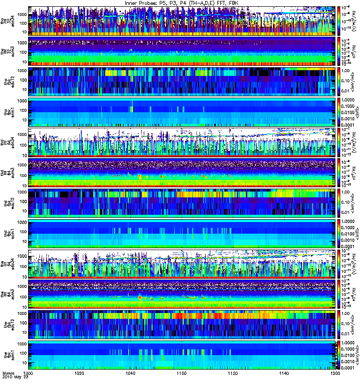Viewport: 363px width, 387px height.
Task: Click the the fff 64 scm3 spectrogram panel
Action: (182, 294)
